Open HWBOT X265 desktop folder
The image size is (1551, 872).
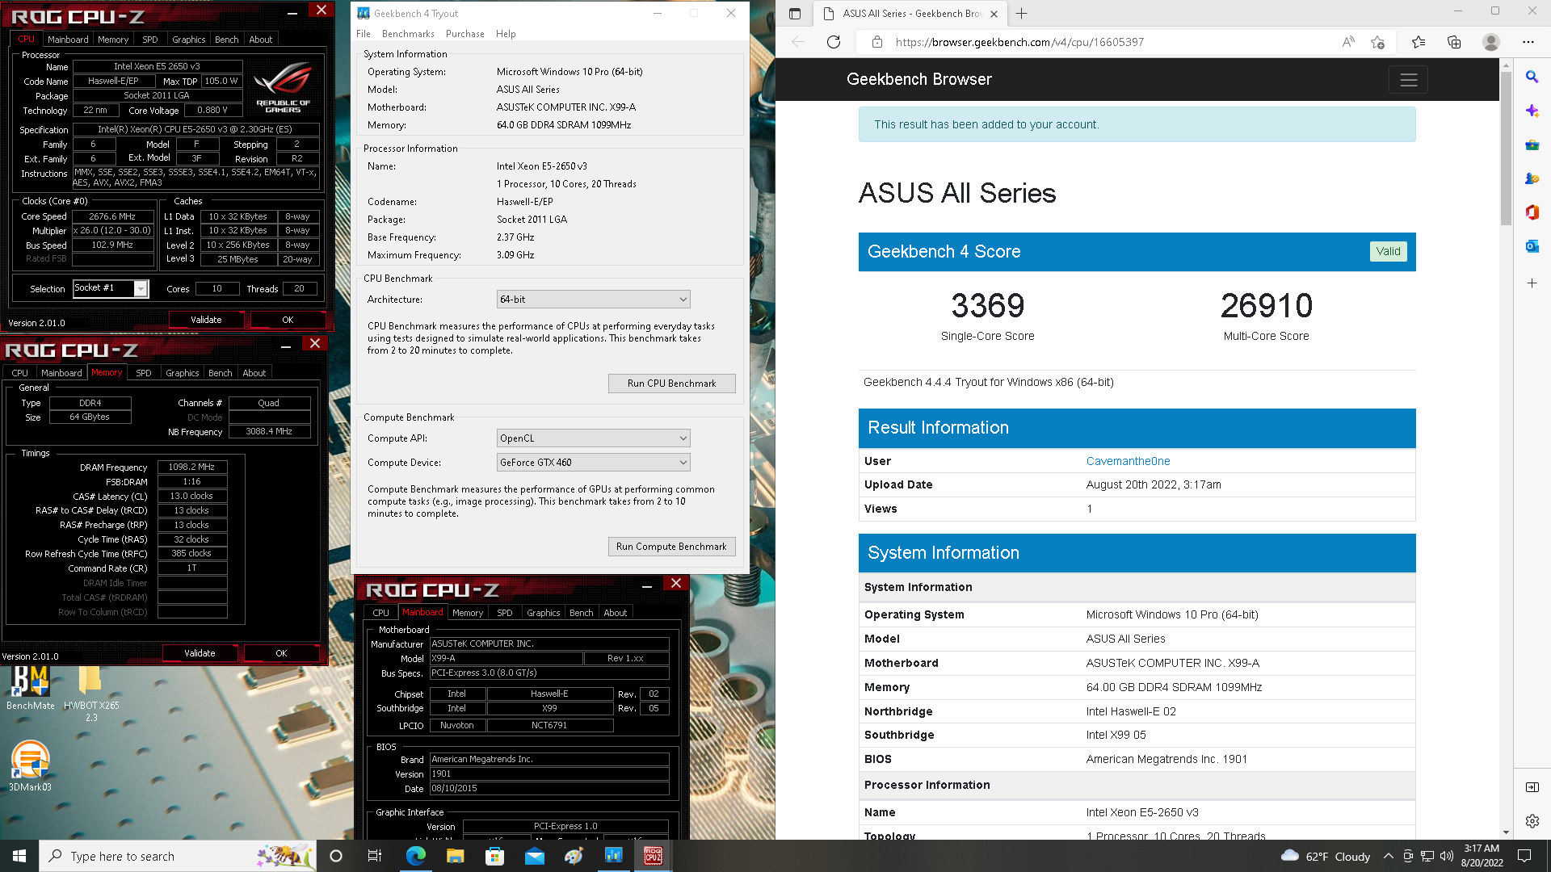90,693
